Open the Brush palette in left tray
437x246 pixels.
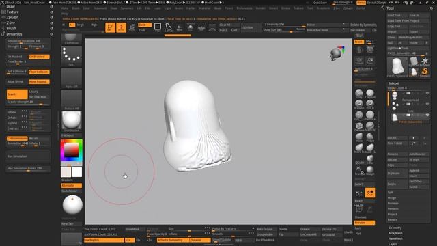(x=11, y=29)
